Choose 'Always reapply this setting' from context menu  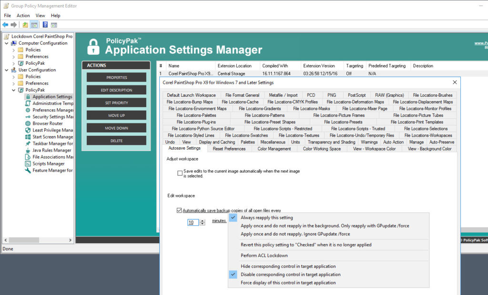pos(329,217)
